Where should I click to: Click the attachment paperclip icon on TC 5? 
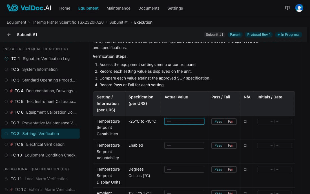click(11, 102)
